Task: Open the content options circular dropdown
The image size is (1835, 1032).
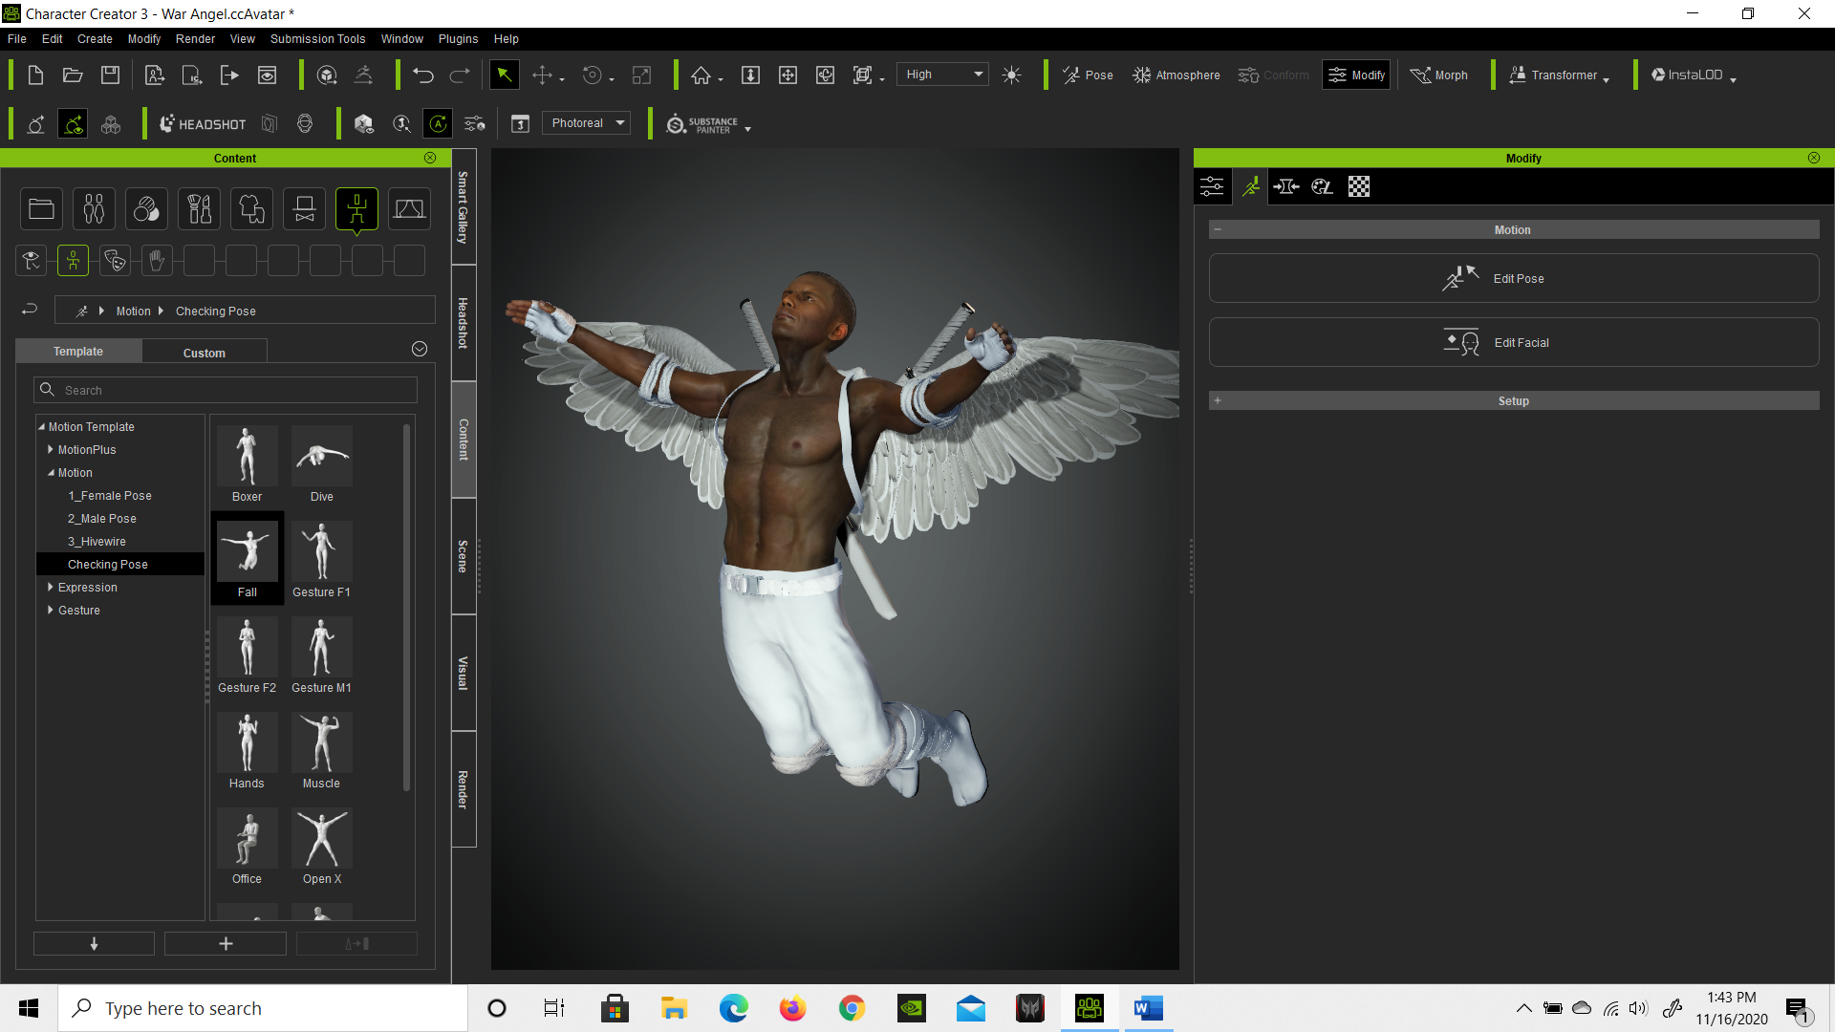Action: tap(419, 350)
